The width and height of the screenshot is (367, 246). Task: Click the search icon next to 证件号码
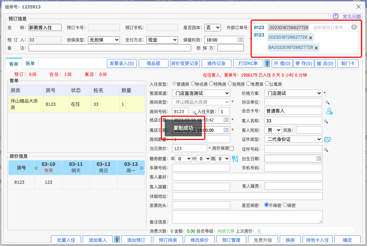(x=326, y=149)
